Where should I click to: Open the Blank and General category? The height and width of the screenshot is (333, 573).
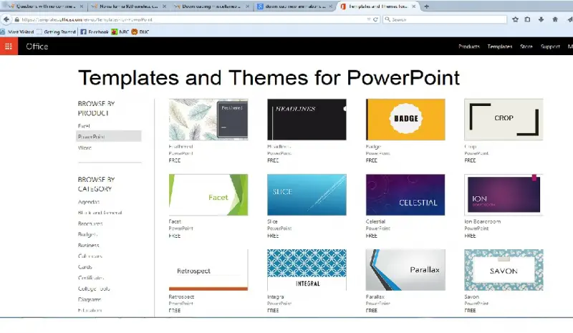pyautogui.click(x=100, y=213)
